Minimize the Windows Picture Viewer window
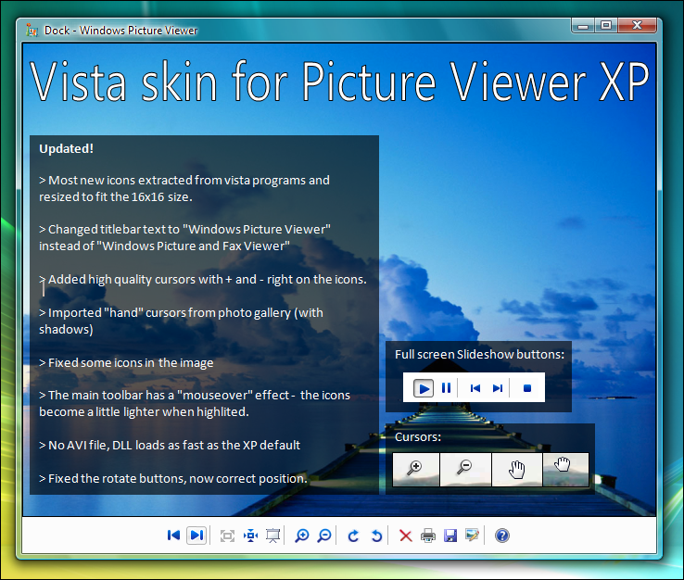The width and height of the screenshot is (684, 580). (583, 26)
